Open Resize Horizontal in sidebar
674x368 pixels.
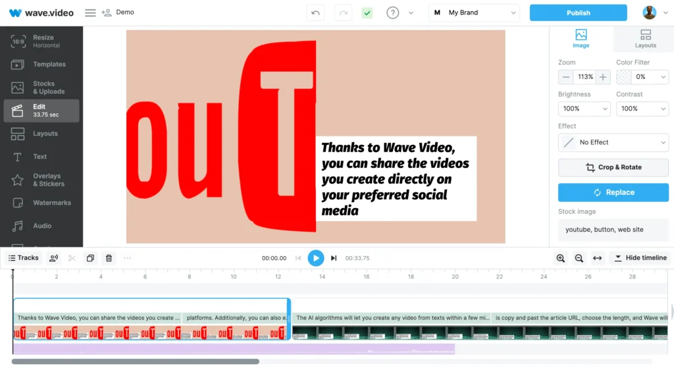tap(41, 41)
